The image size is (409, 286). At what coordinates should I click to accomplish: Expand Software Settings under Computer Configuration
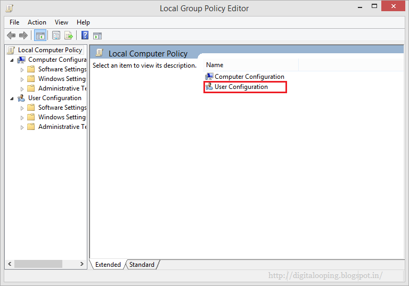(22, 70)
